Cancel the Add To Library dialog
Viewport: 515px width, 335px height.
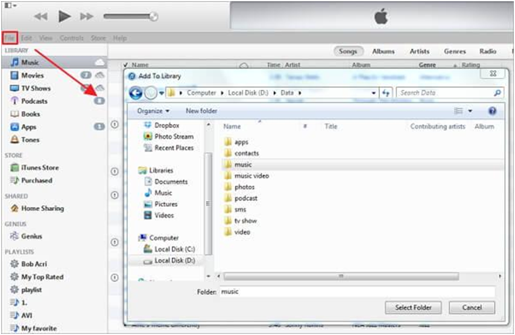coord(472,308)
